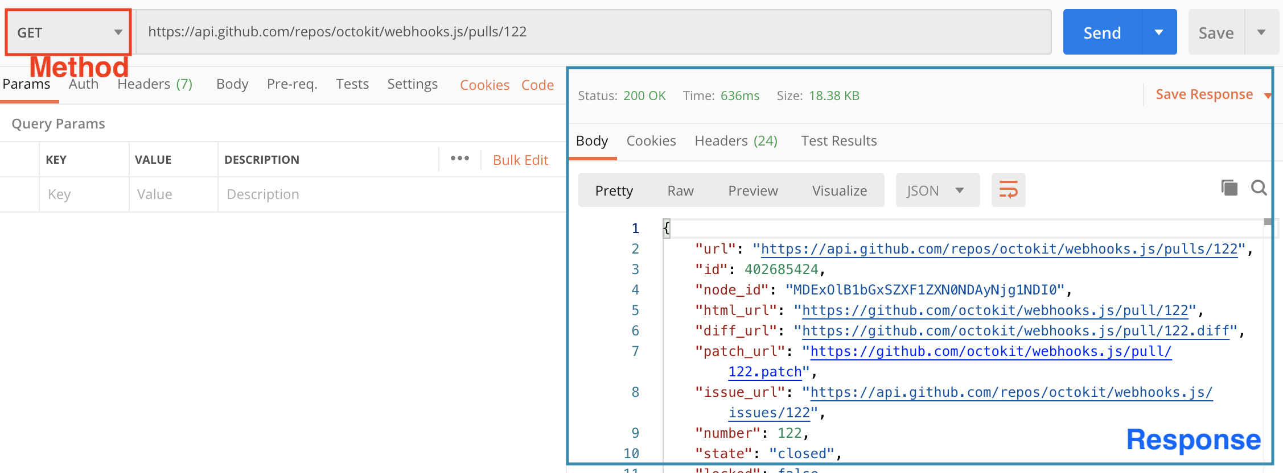Click the Save button

tap(1216, 33)
